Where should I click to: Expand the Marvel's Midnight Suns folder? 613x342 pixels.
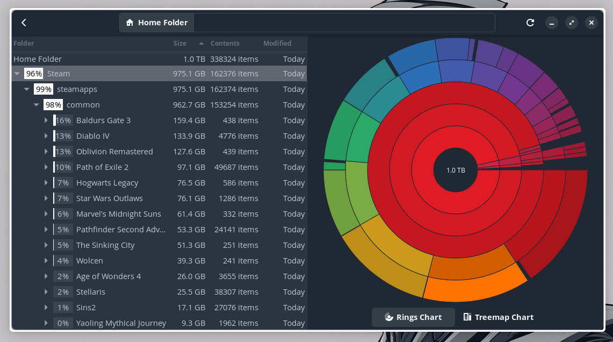(x=46, y=214)
